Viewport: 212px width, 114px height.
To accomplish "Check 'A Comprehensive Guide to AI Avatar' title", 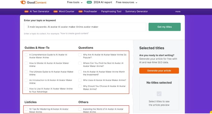I will 26,54.
